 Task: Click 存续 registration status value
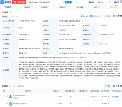tap(67, 25)
